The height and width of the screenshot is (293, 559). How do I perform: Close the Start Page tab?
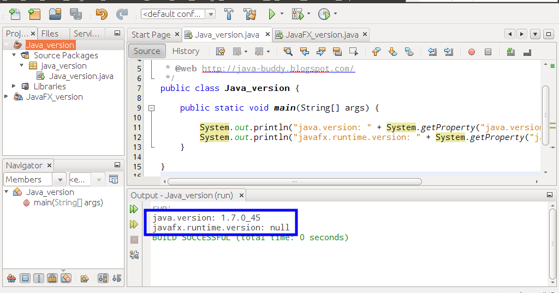pyautogui.click(x=177, y=34)
